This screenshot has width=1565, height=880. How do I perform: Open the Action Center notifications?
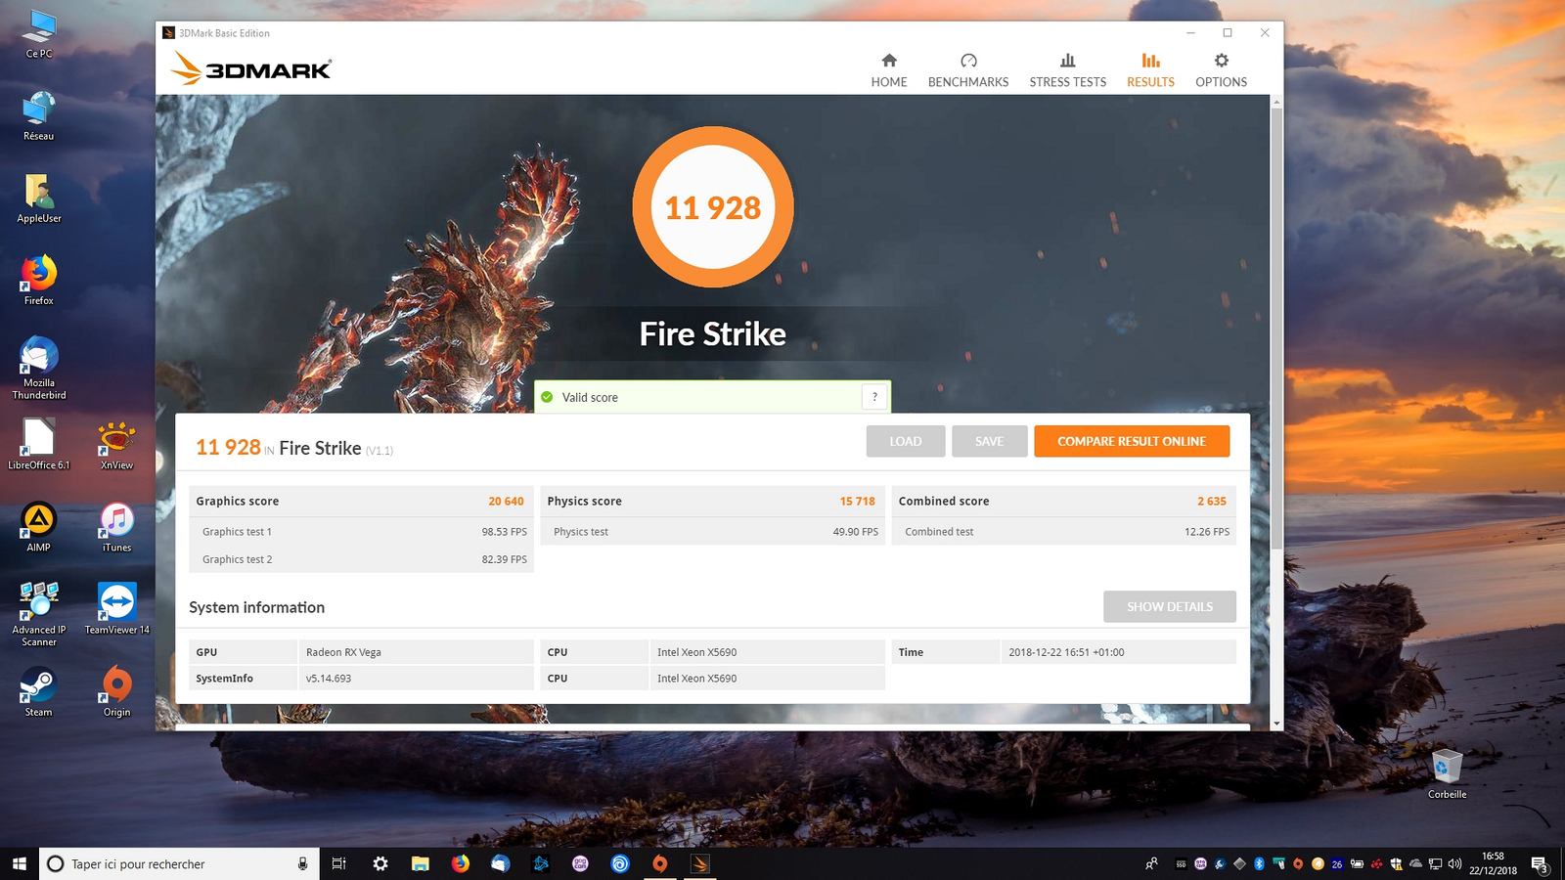pyautogui.click(x=1540, y=863)
